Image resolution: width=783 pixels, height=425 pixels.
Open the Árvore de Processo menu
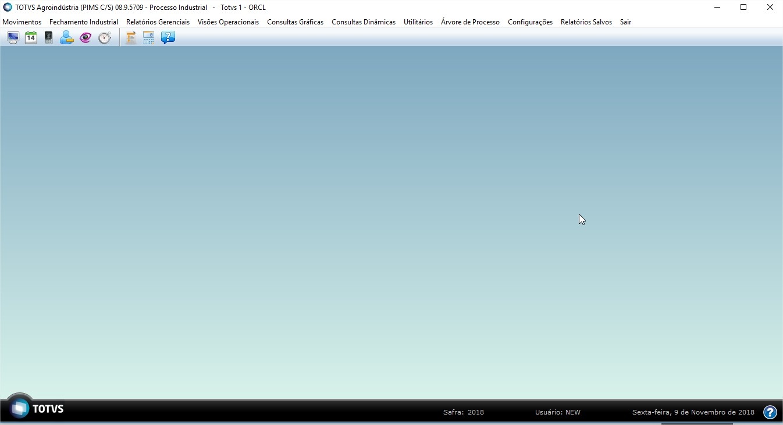(x=470, y=22)
